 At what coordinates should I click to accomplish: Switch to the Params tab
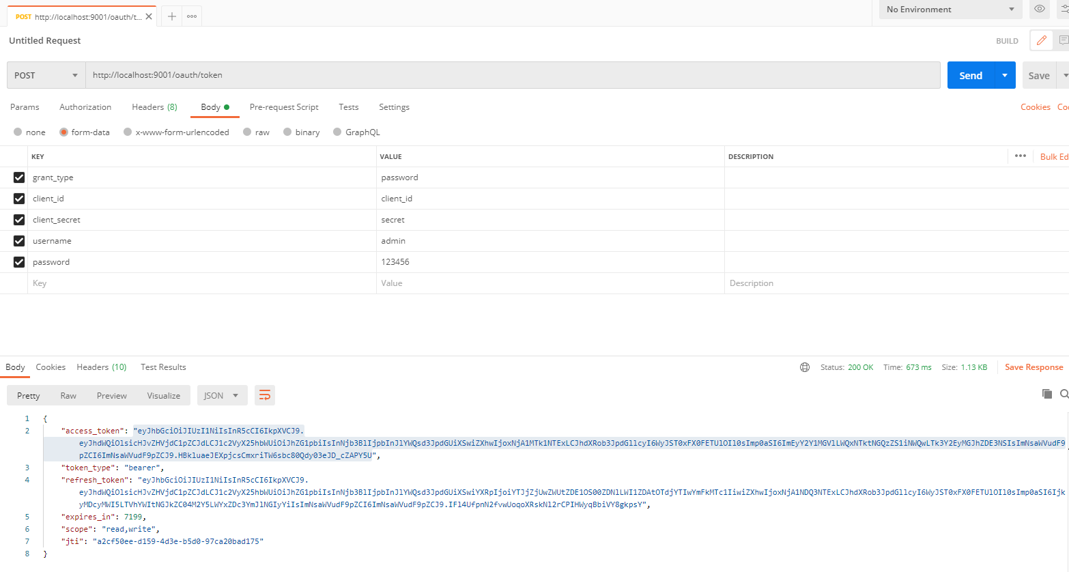coord(25,107)
